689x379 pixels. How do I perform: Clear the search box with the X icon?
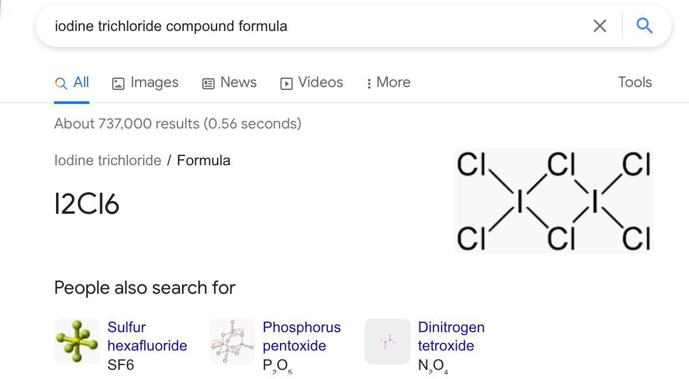599,26
